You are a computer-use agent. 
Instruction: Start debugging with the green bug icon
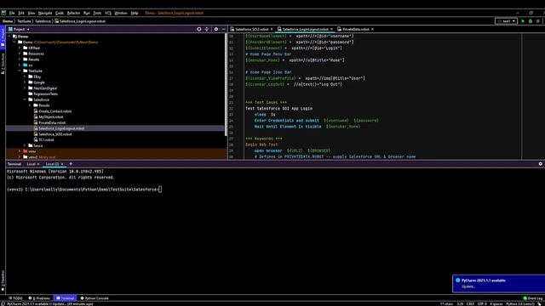pyautogui.click(x=531, y=21)
